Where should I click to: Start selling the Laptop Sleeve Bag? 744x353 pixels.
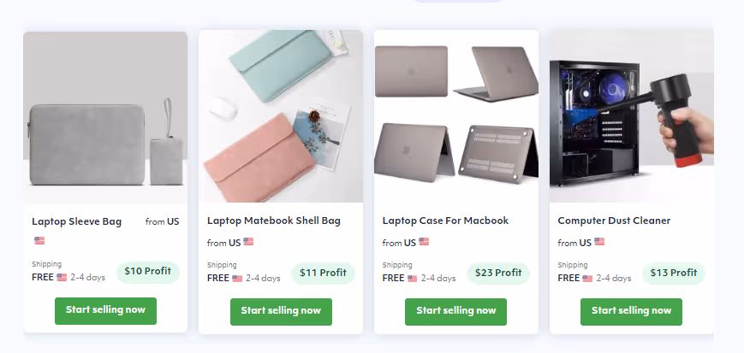coord(105,311)
